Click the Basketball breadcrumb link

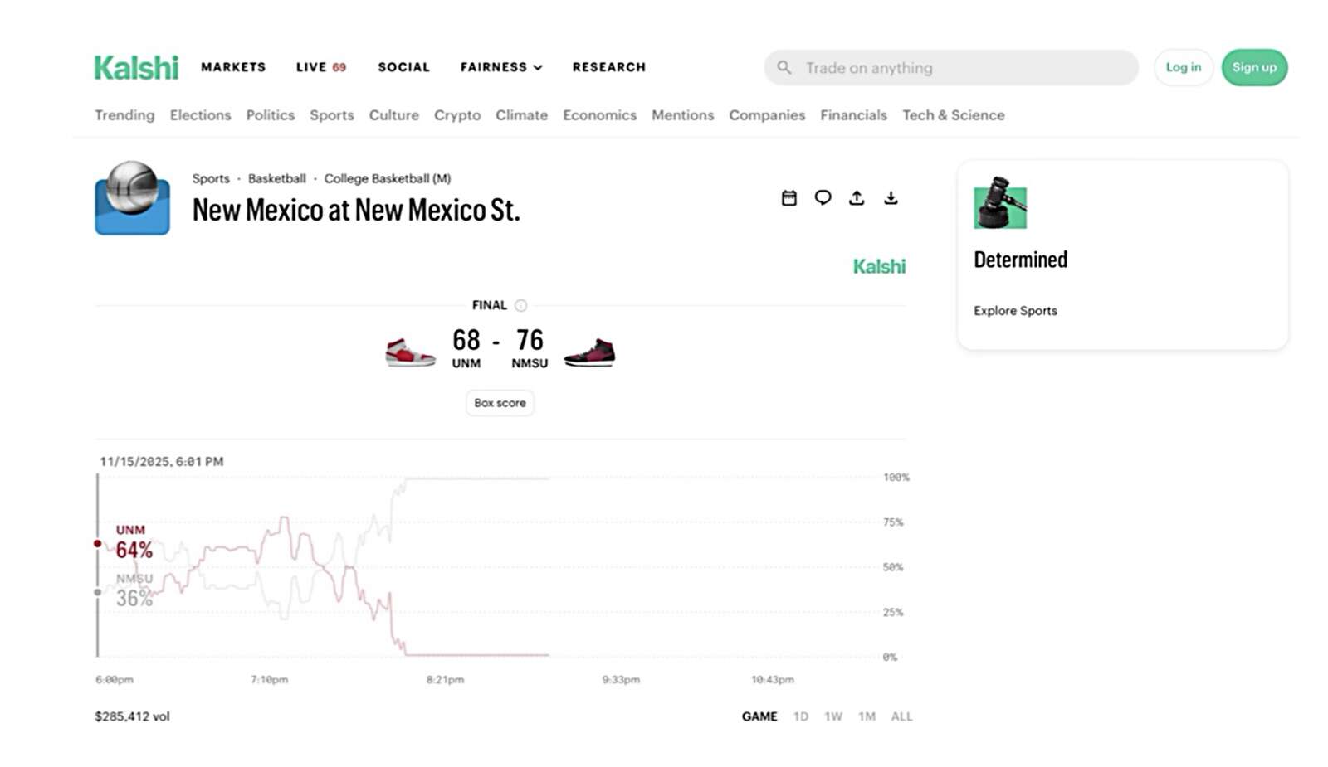click(x=277, y=178)
